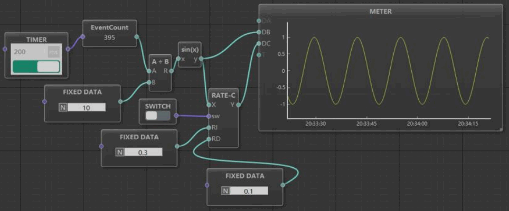Click the METER panel title bar
This screenshot has height=211, width=509.
380,11
